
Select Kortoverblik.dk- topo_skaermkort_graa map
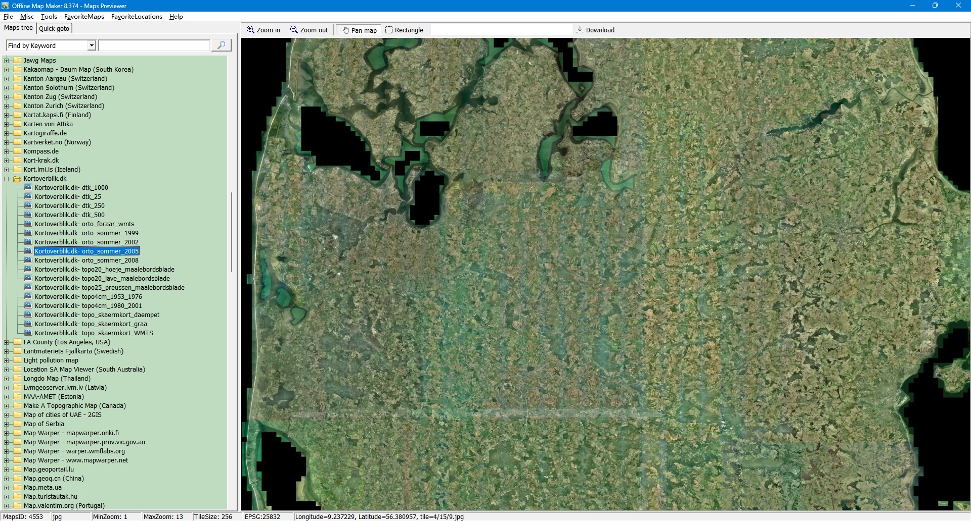coord(91,324)
